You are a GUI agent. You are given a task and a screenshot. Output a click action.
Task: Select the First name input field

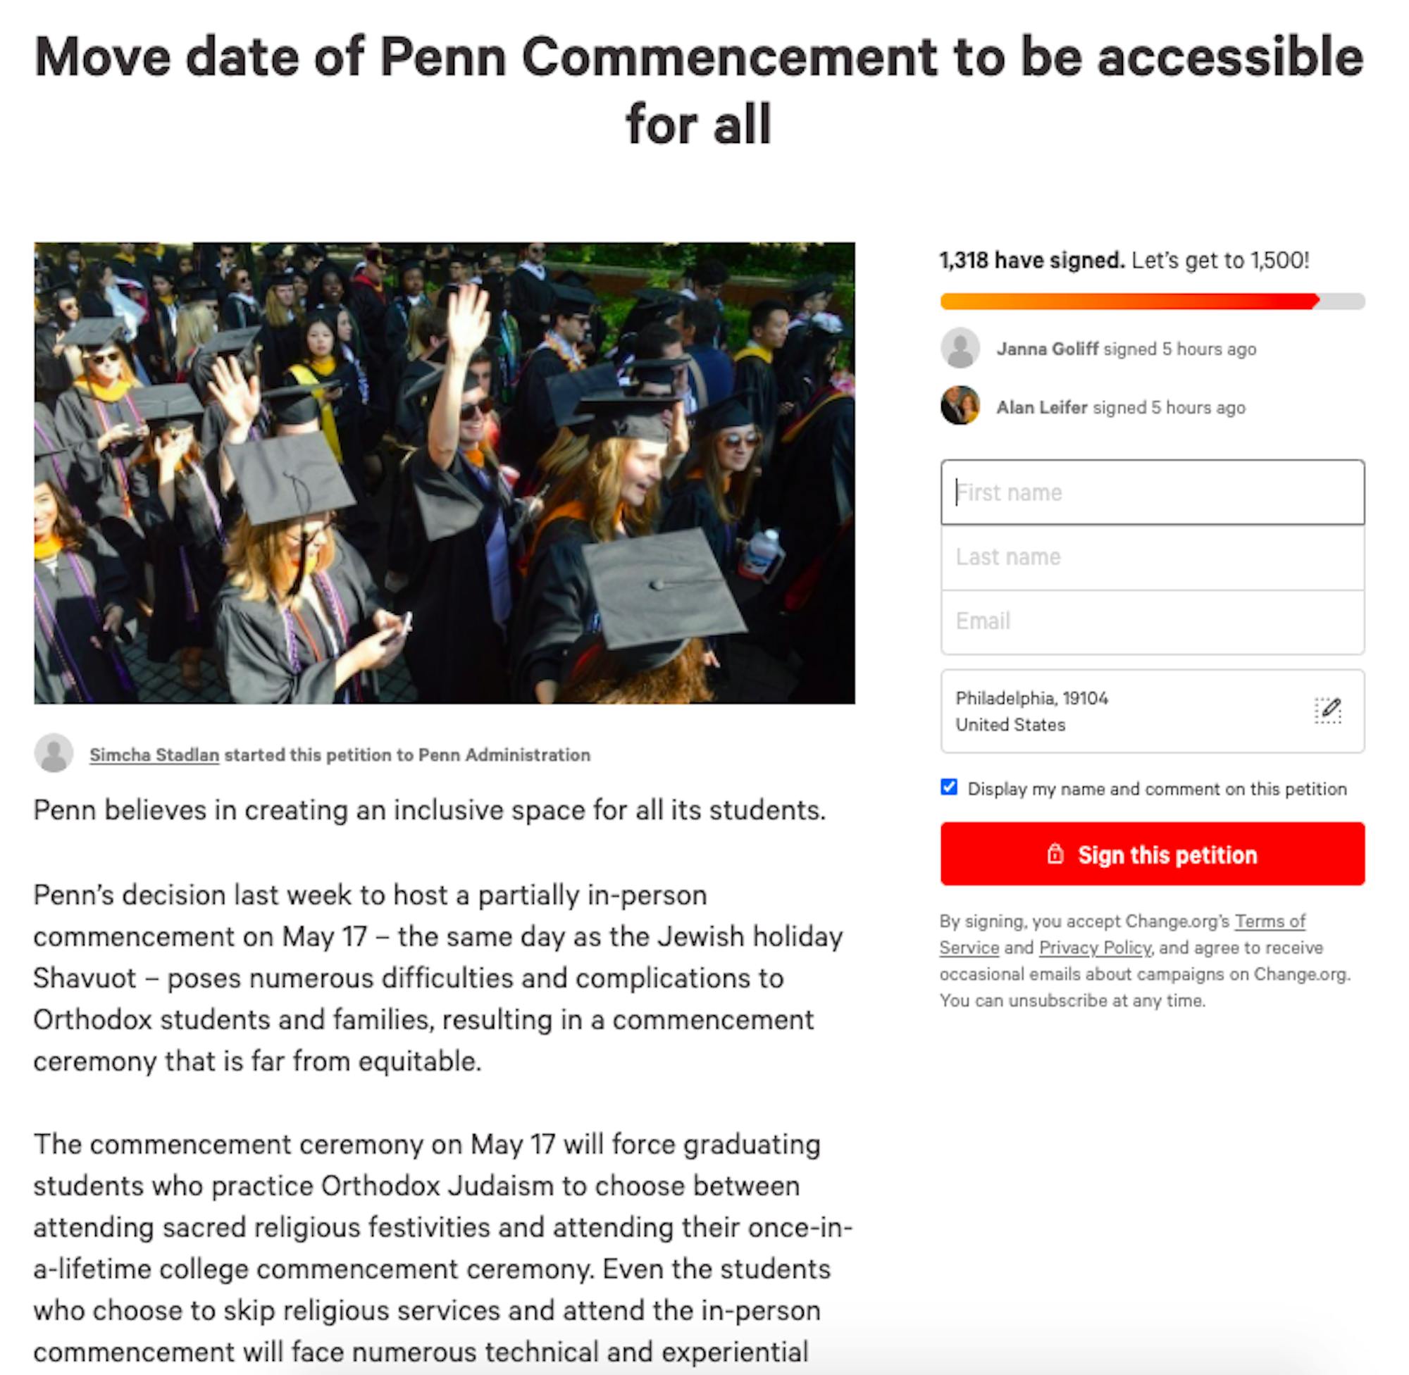click(x=1152, y=492)
